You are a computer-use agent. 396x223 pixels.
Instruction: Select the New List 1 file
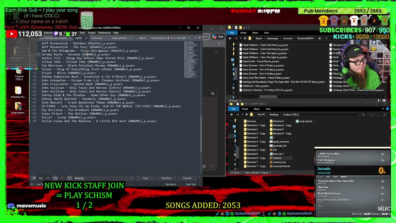277,154
